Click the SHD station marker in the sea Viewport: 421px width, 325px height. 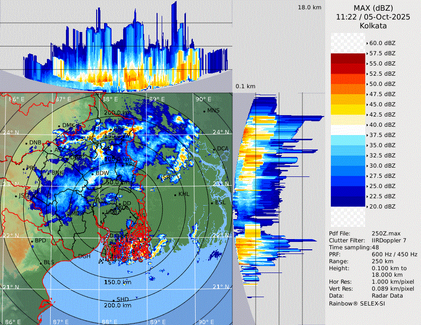point(114,300)
